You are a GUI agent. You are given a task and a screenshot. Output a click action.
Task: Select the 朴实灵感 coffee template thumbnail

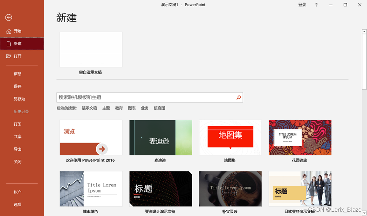point(230,189)
